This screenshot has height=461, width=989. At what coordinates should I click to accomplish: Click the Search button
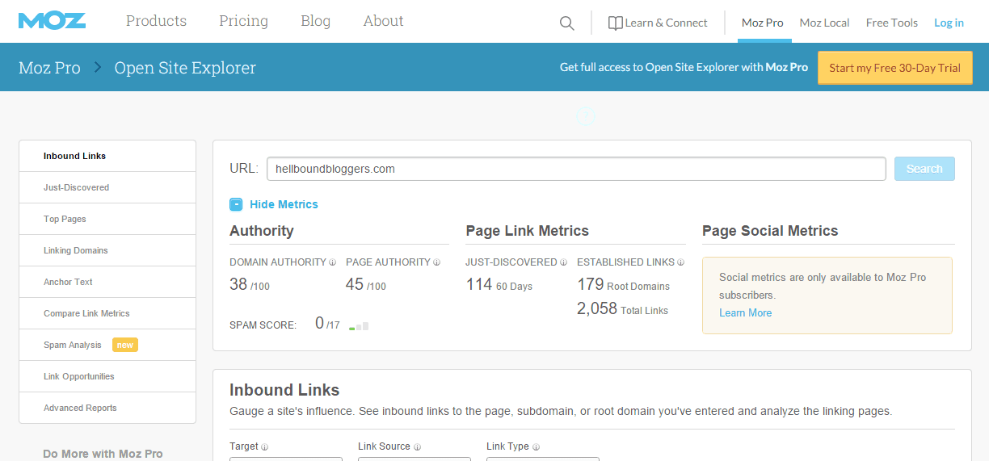[x=924, y=169]
